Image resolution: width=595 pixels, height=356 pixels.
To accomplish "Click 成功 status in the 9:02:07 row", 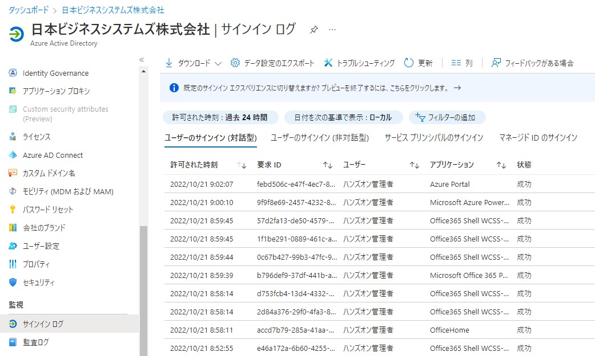I will [x=524, y=184].
